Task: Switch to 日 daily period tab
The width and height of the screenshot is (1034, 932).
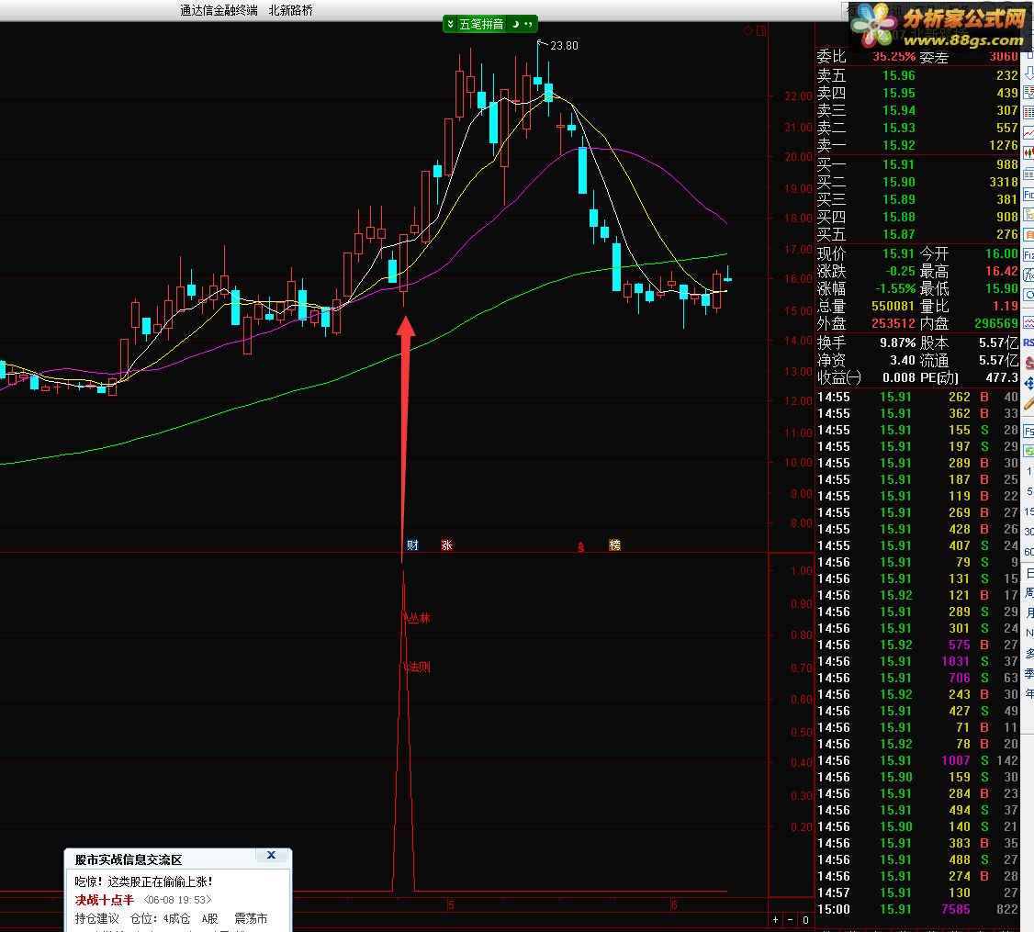Action: pyautogui.click(x=1029, y=573)
